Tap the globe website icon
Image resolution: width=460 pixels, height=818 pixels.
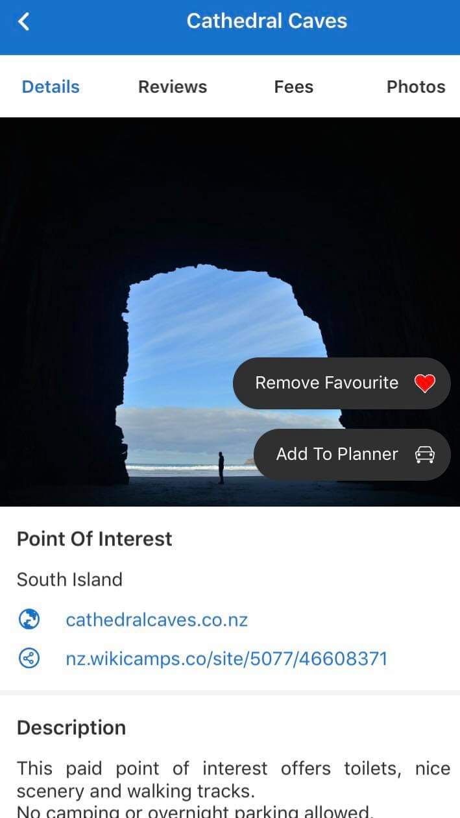(29, 620)
